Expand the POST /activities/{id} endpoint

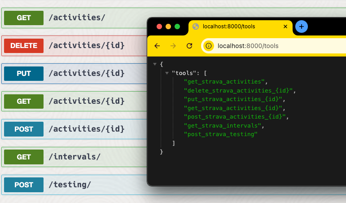(74, 129)
